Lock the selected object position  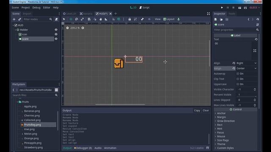(130, 19)
